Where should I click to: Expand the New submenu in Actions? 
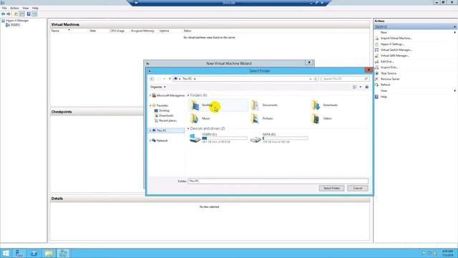point(454,32)
